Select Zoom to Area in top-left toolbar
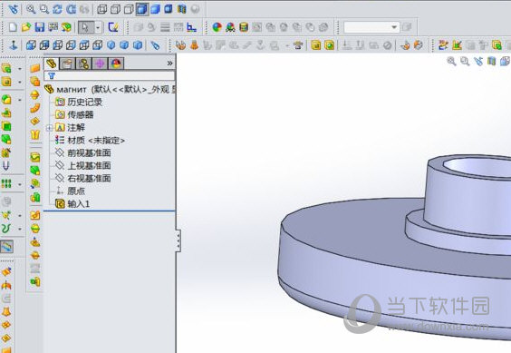511x353 pixels. (44, 9)
